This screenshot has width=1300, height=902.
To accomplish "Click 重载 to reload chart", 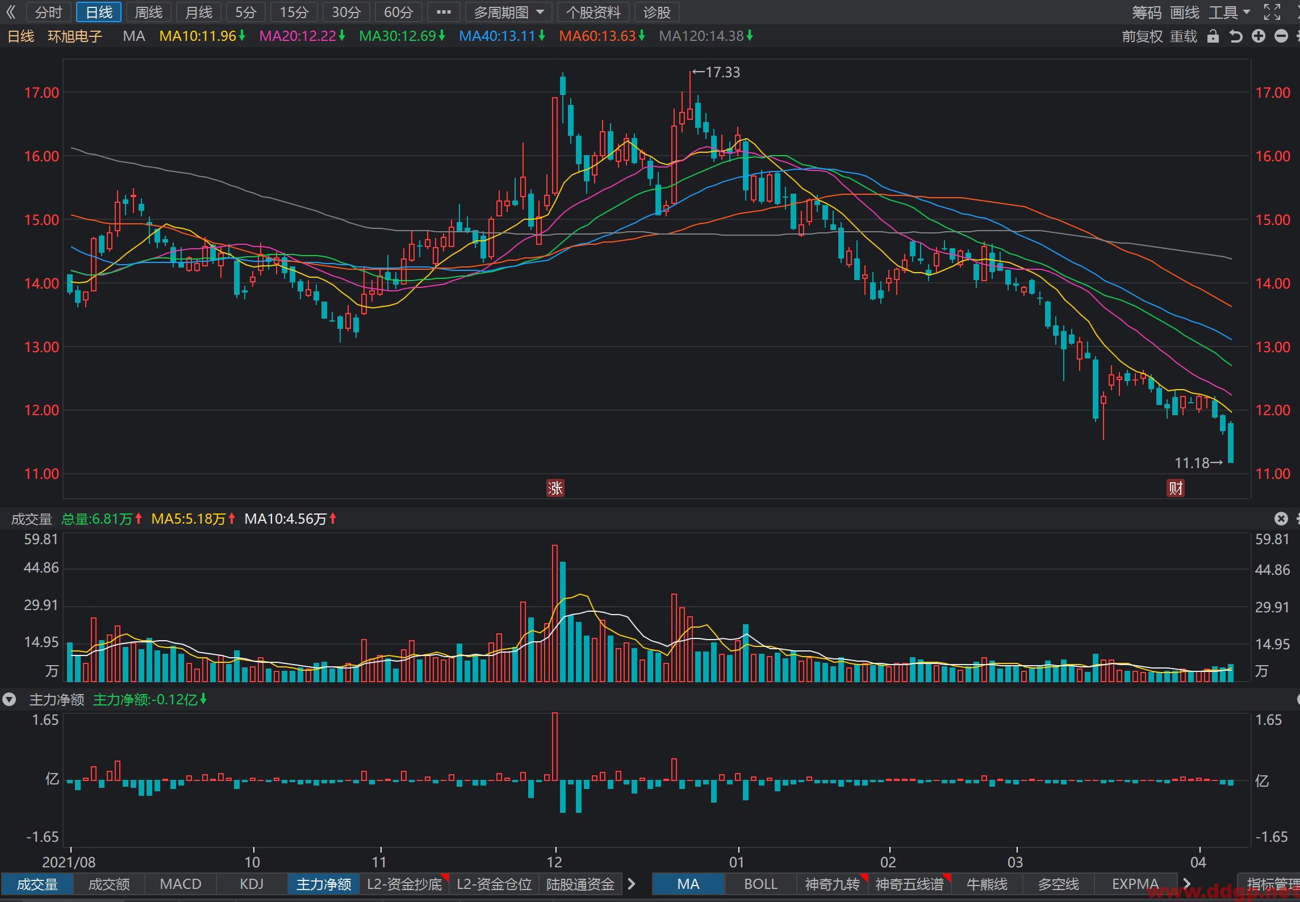I will 1184,36.
